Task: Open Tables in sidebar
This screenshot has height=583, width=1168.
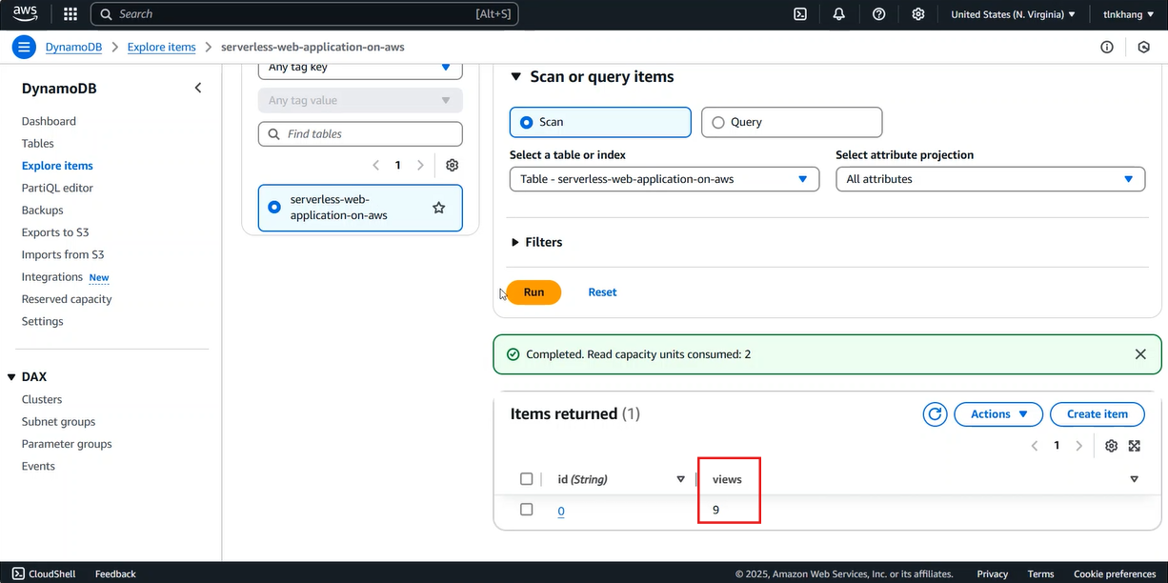Action: (38, 143)
